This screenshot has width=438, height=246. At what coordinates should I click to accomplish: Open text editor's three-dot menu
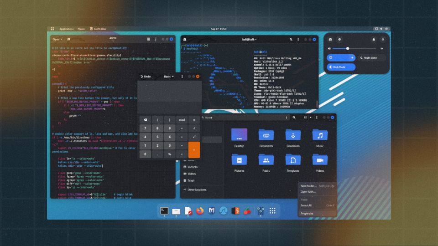click(156, 39)
